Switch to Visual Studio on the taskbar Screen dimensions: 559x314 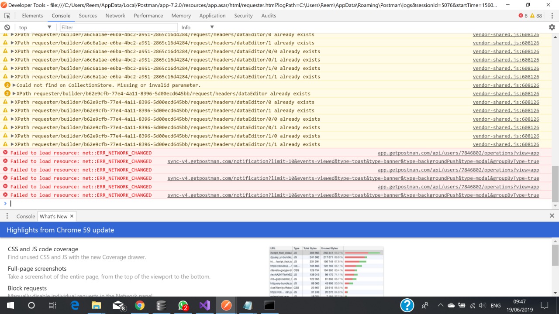pyautogui.click(x=204, y=305)
